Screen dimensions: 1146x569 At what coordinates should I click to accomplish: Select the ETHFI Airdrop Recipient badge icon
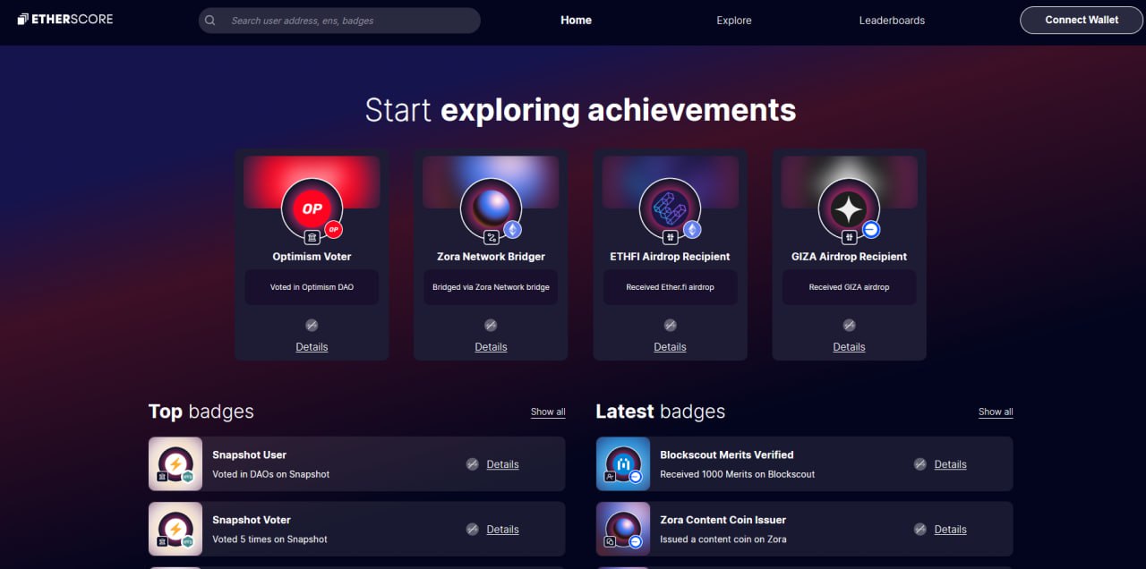[x=670, y=208]
